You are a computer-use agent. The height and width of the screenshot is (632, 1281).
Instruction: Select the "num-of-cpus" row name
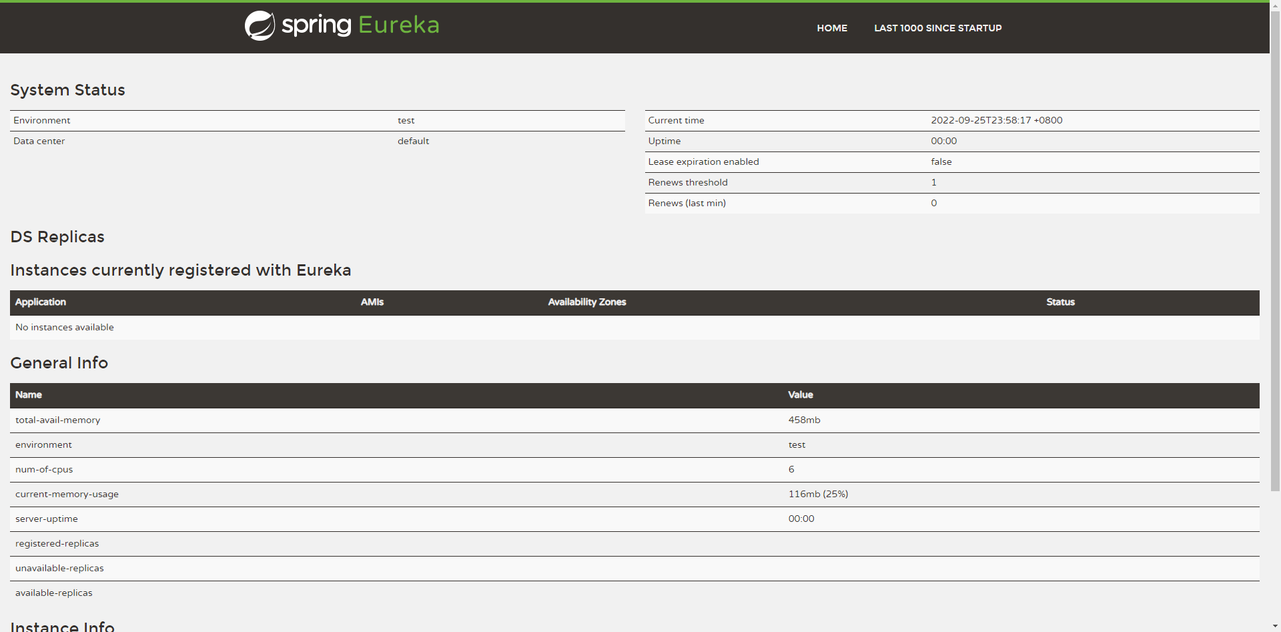point(43,470)
